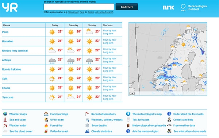Click the Meteorological encyclopedia book icon
The height and width of the screenshot is (138, 219).
[x=128, y=126]
